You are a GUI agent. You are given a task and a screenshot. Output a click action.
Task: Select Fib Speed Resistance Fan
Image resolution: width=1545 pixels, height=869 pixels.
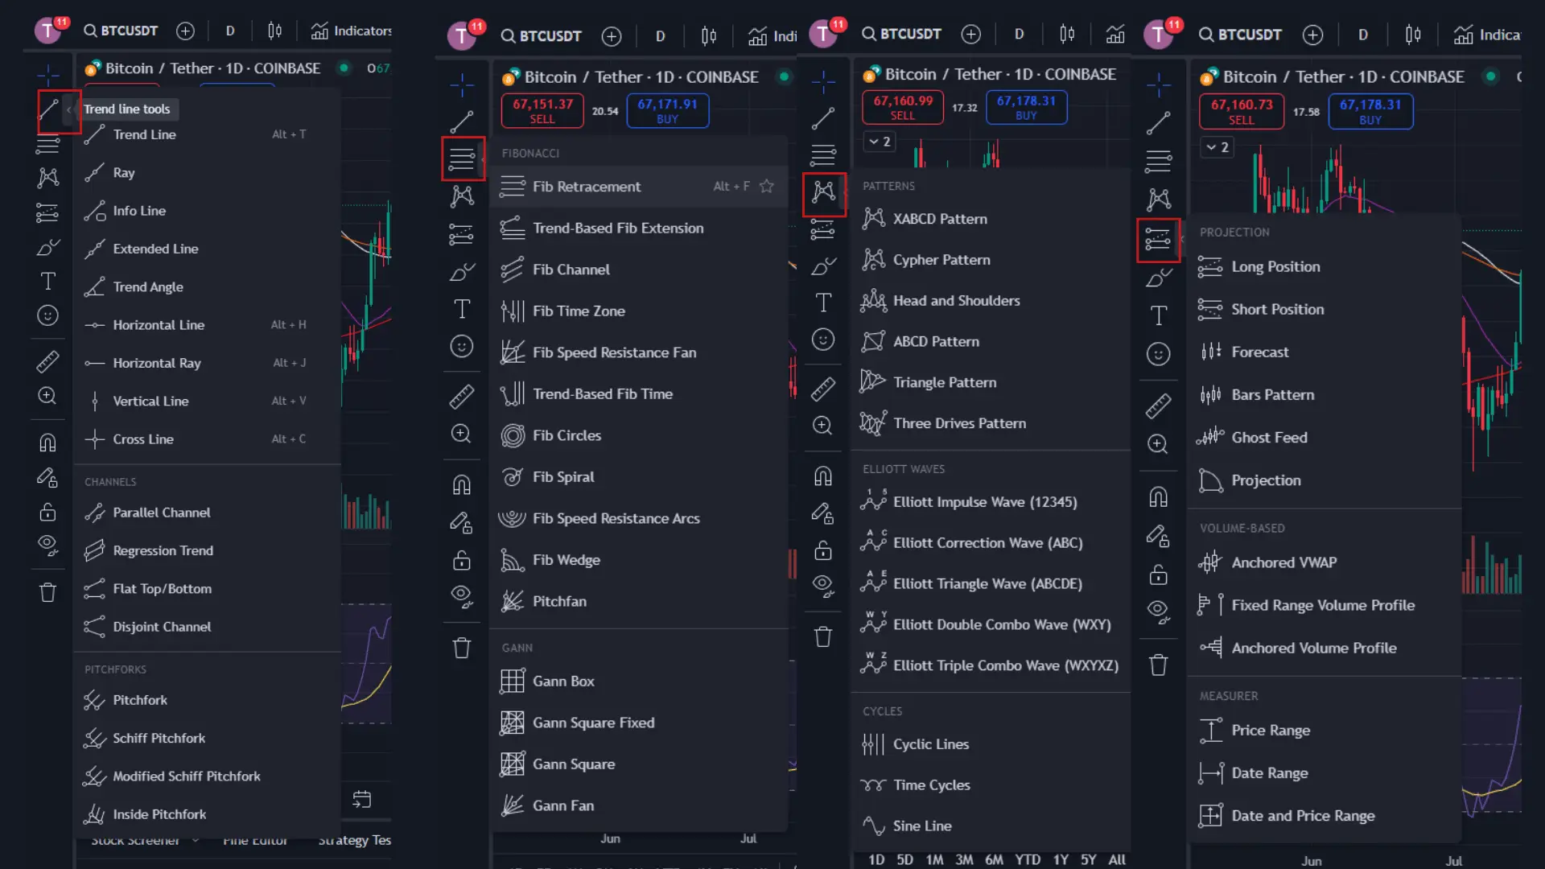point(639,352)
